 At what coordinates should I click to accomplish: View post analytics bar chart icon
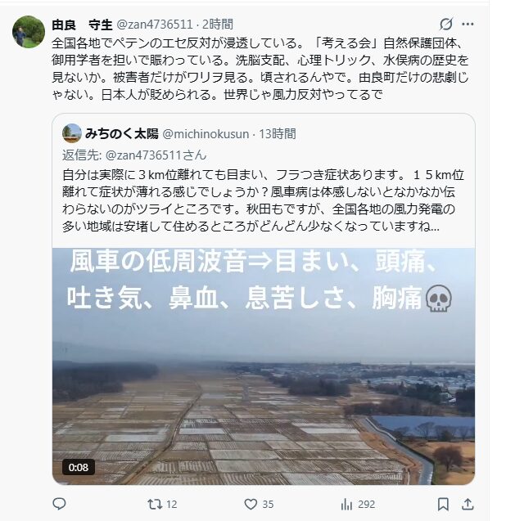point(346,505)
